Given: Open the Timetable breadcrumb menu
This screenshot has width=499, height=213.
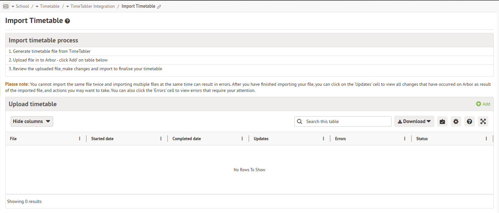Looking at the screenshot, I should (48, 6).
